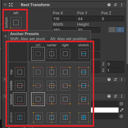
Task: Select the middle-right anchor preset
Action: (x=65, y=86)
